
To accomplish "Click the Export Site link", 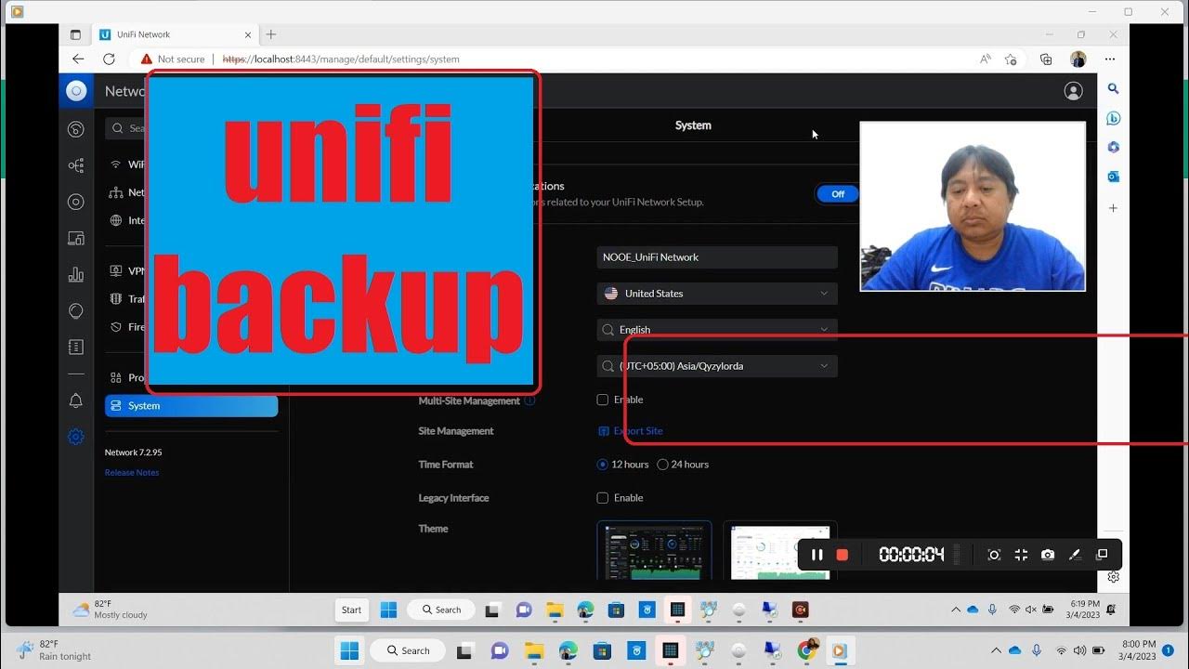I will (631, 431).
